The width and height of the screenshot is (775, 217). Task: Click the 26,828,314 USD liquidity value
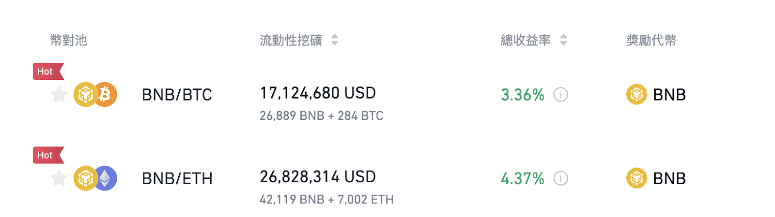click(318, 177)
